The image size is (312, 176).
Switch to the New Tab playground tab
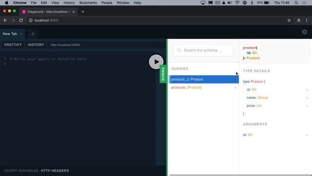[10, 34]
